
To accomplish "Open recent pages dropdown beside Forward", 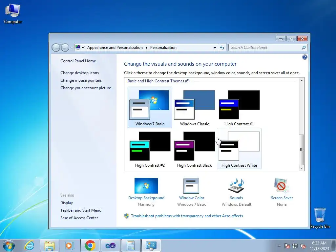I will (71, 48).
